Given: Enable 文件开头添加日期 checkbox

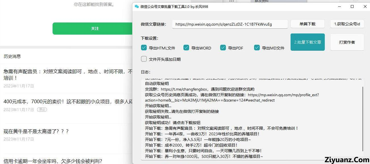Looking at the screenshot, I should [144, 59].
